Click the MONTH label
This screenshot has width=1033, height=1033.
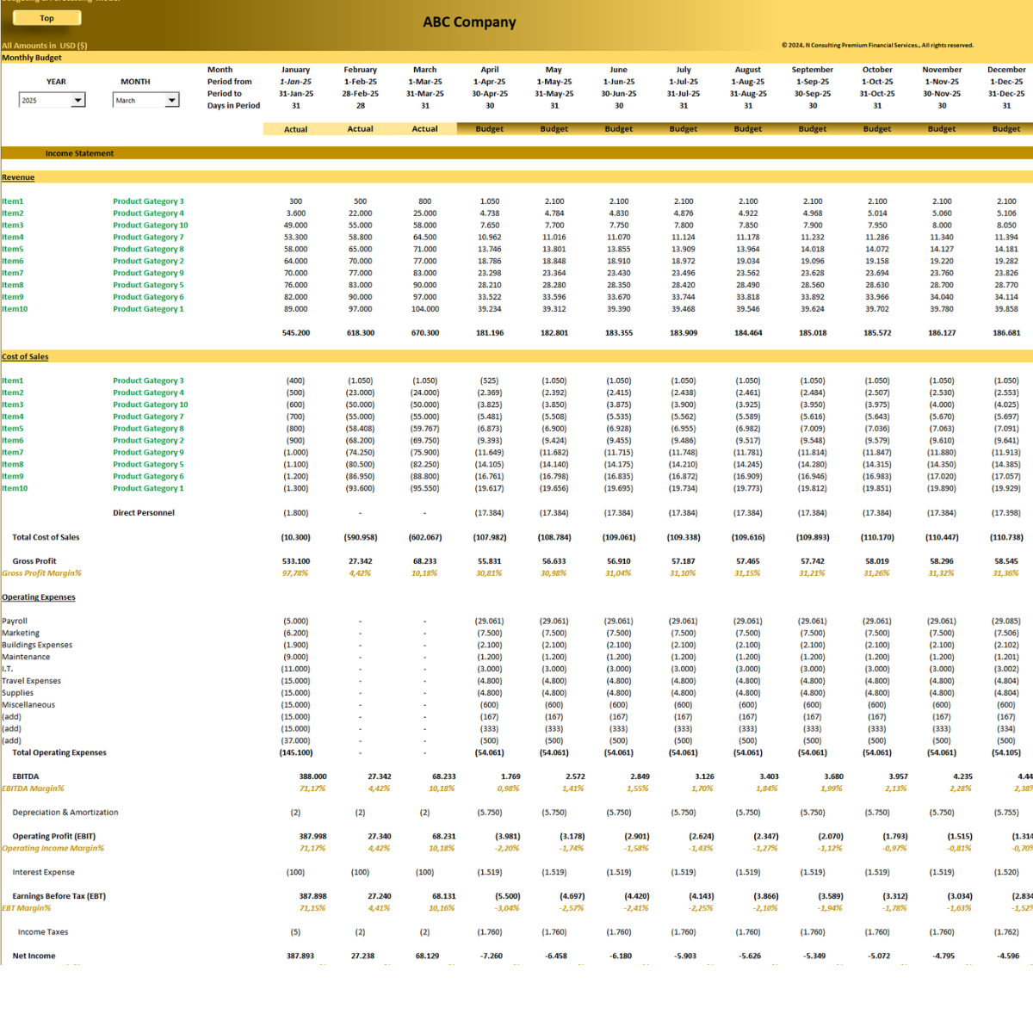coord(135,82)
